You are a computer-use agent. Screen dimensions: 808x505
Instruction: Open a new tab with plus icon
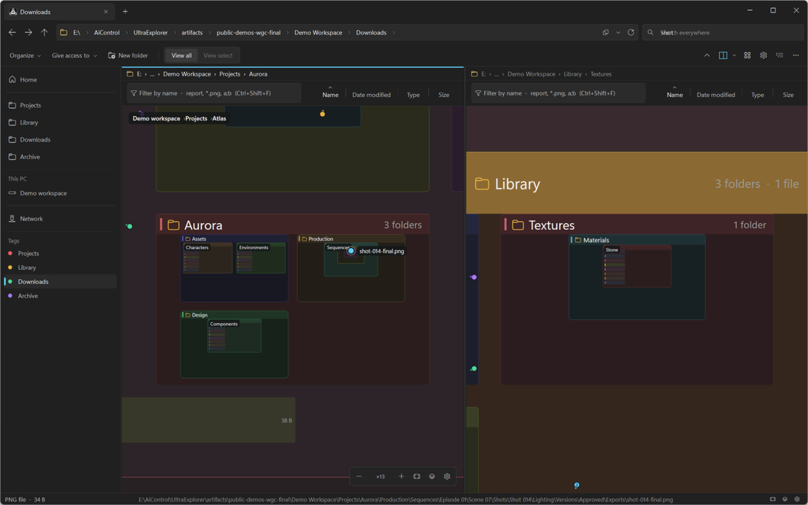coord(125,11)
